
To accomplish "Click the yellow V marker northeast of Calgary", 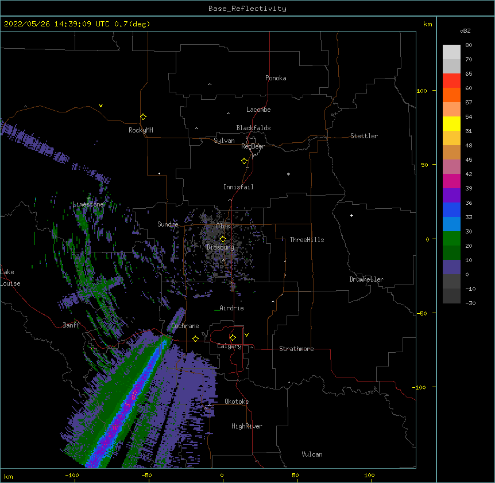I will click(246, 335).
